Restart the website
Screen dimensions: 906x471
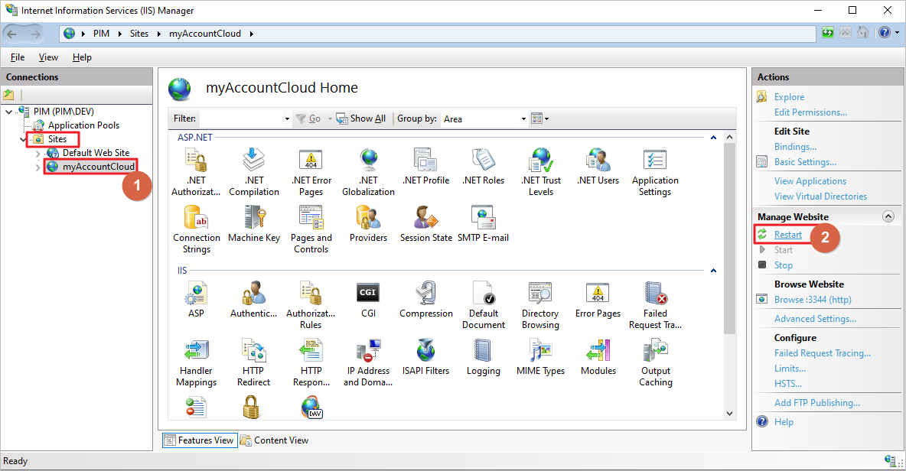[787, 234]
